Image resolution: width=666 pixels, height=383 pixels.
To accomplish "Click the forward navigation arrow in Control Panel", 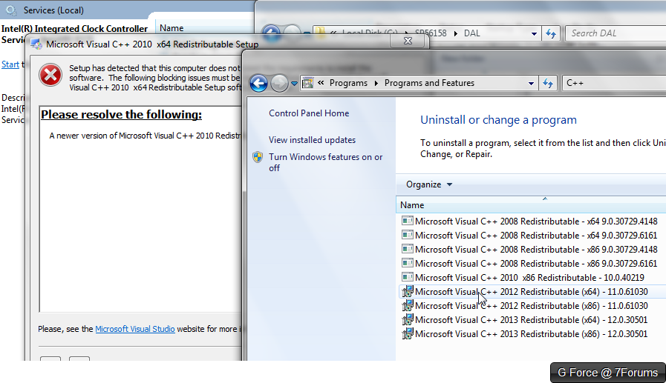I will point(279,83).
